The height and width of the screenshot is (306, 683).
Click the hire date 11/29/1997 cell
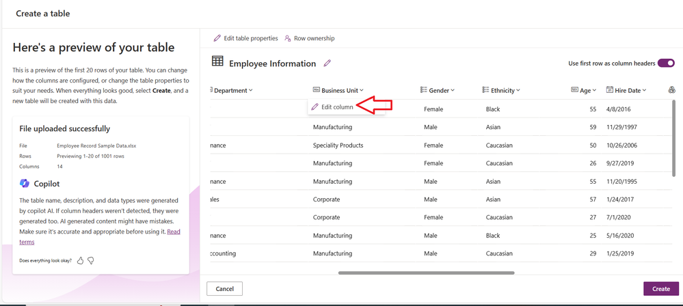pyautogui.click(x=621, y=128)
